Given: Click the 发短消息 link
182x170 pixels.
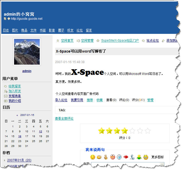Looking at the screenshot, I should coord(15,96).
